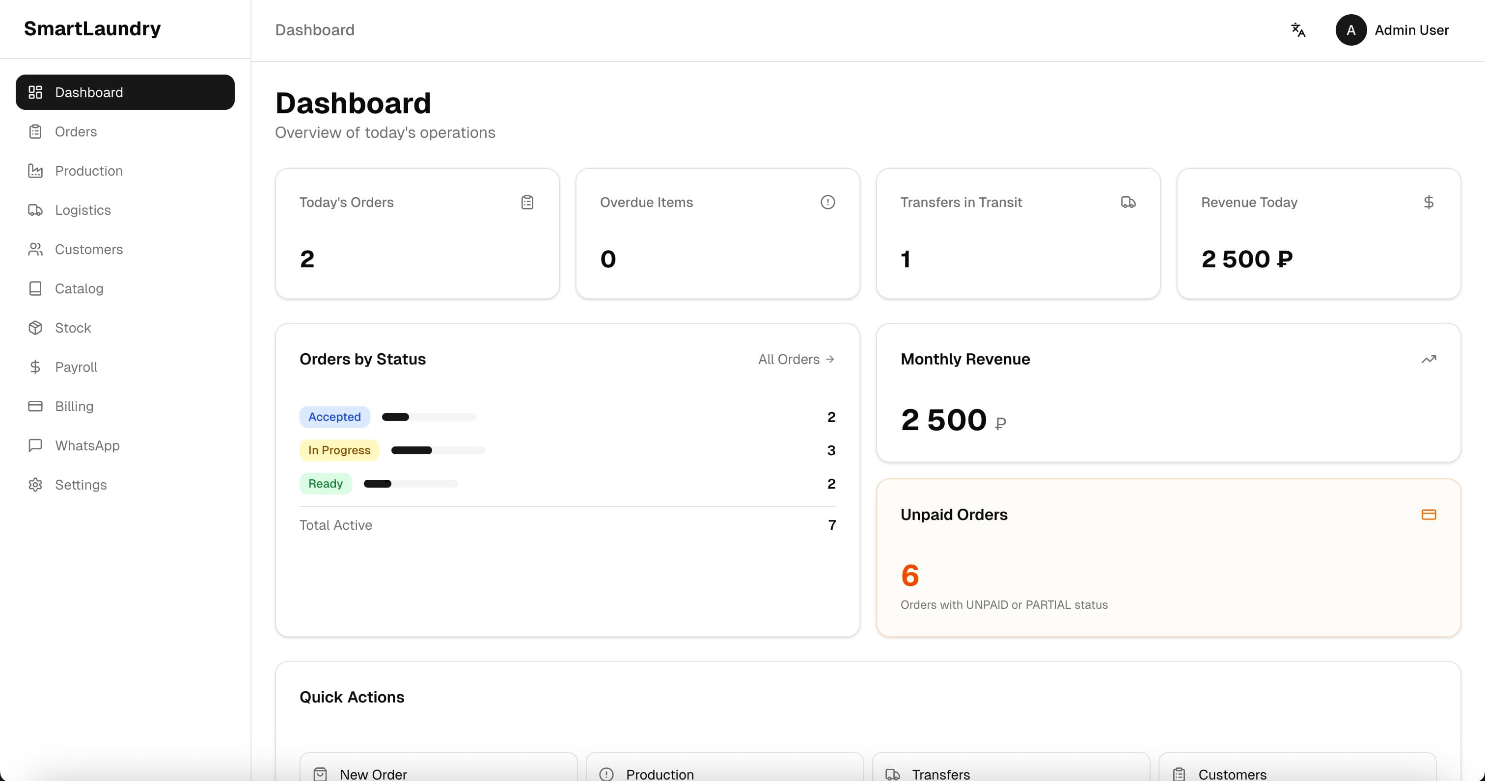Open the Stock section icon
Viewport: 1485px width, 781px height.
point(35,327)
